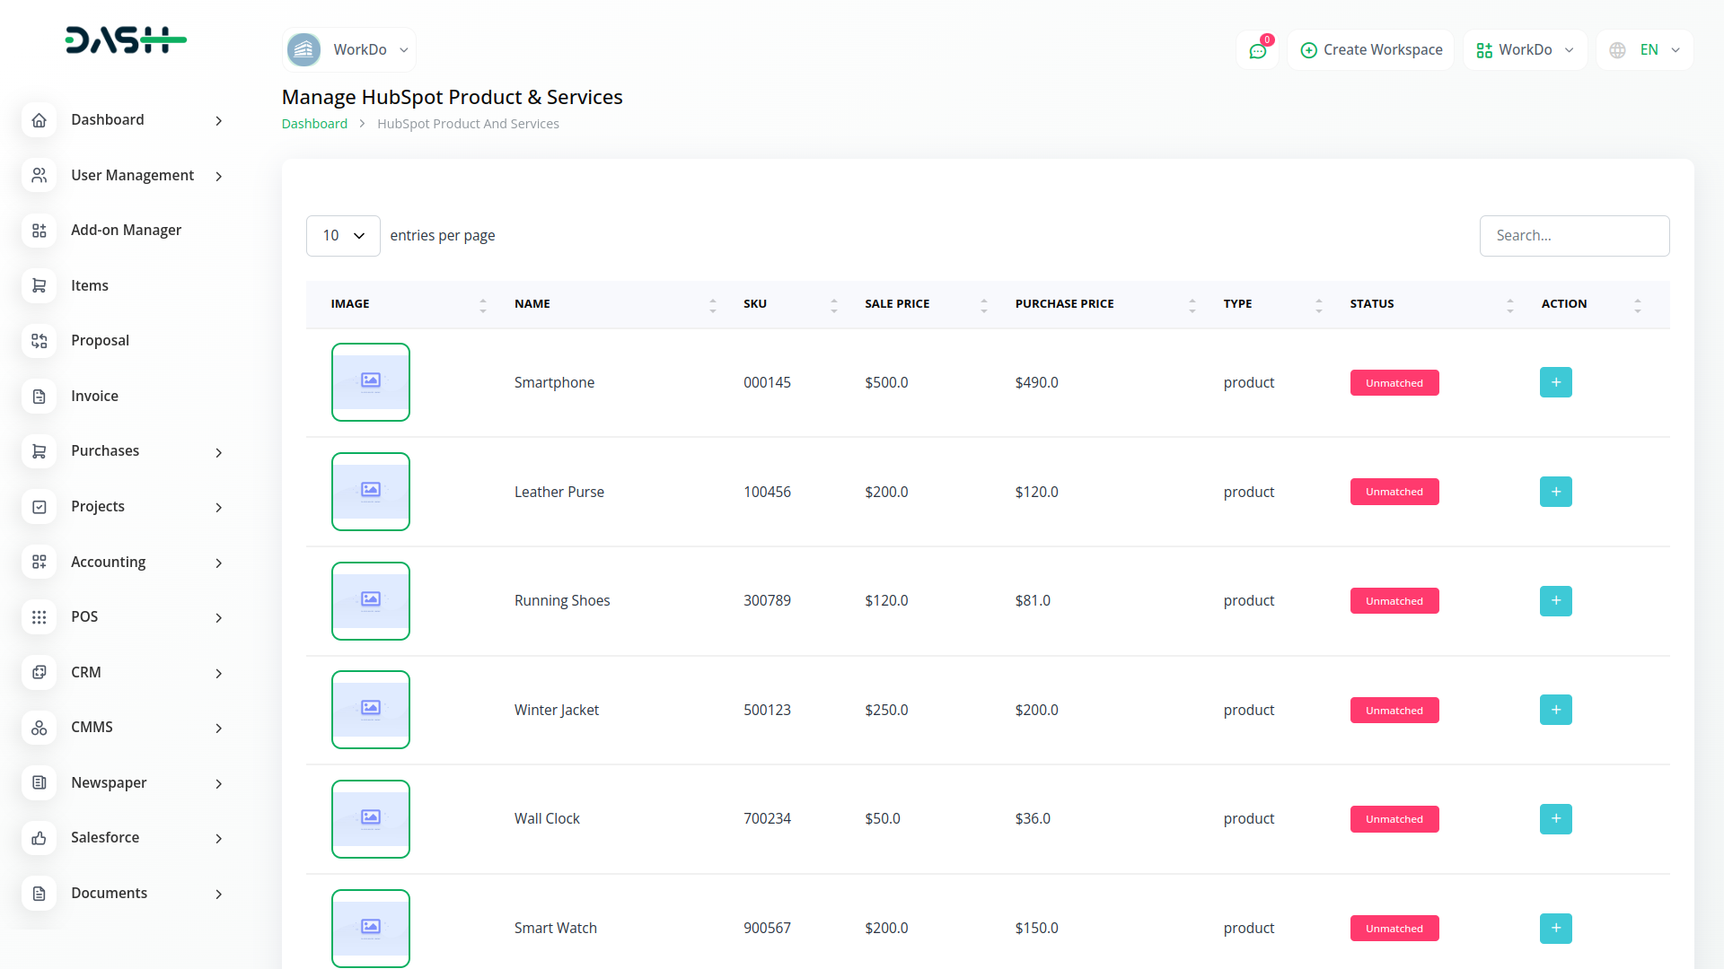Click the plus action for Wall Clock

1555,818
